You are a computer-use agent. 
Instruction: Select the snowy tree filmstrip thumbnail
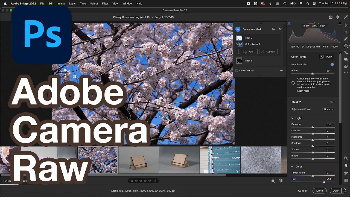coord(261,160)
